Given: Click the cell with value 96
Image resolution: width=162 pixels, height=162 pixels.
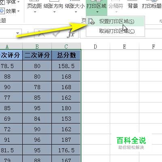Looking at the screenshot, I should (x=37, y=140).
